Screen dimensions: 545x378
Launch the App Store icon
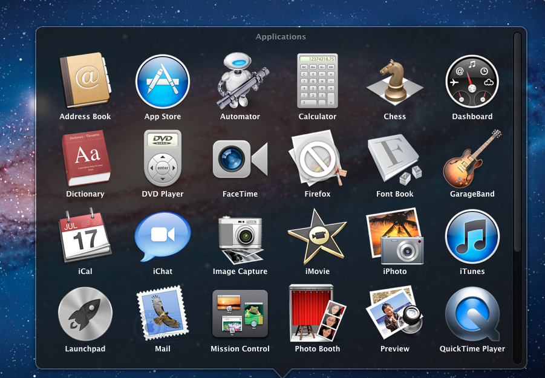pos(163,82)
